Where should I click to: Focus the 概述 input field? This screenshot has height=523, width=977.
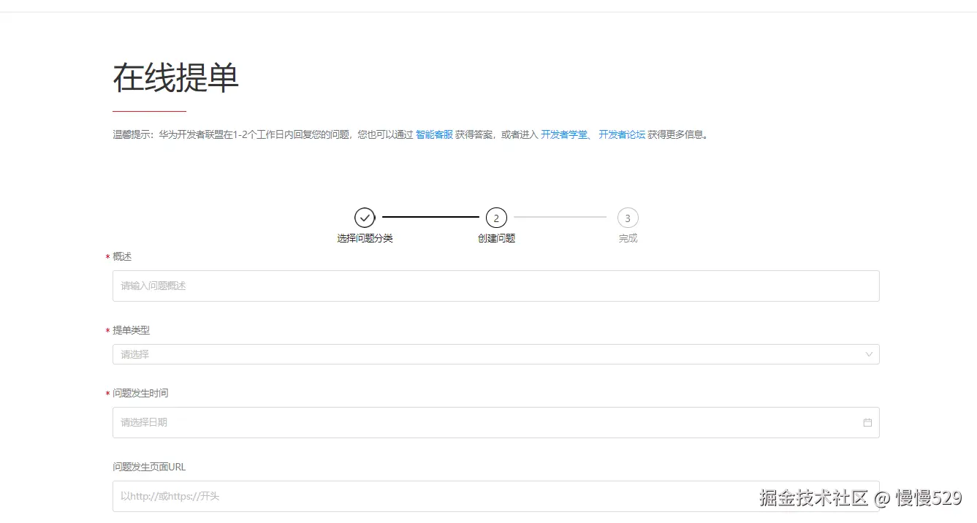point(495,286)
